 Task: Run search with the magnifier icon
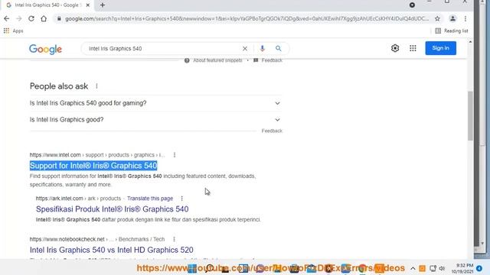point(278,48)
